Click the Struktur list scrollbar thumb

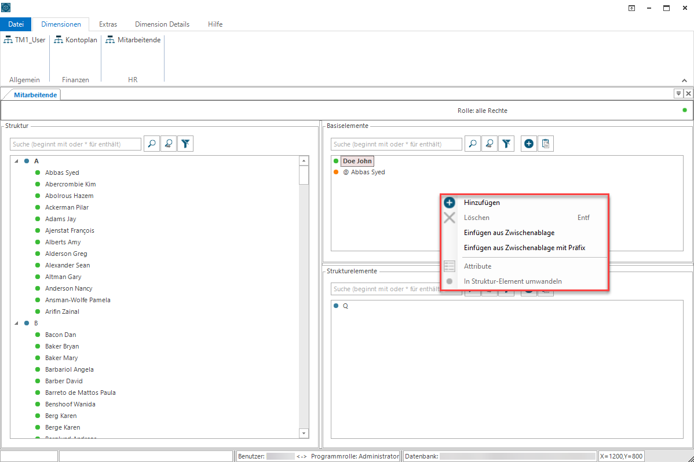[304, 175]
